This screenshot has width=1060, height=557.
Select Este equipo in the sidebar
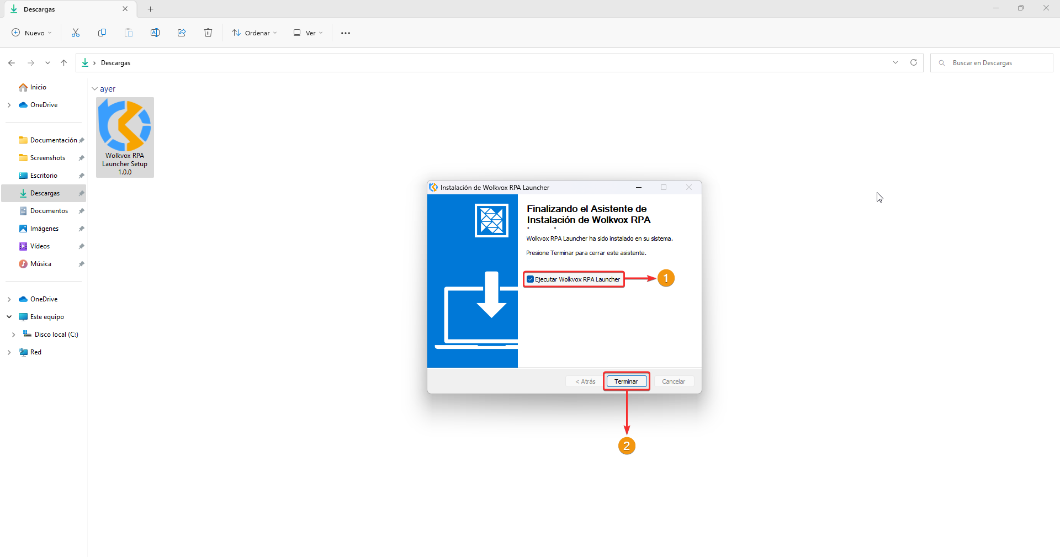(41, 317)
